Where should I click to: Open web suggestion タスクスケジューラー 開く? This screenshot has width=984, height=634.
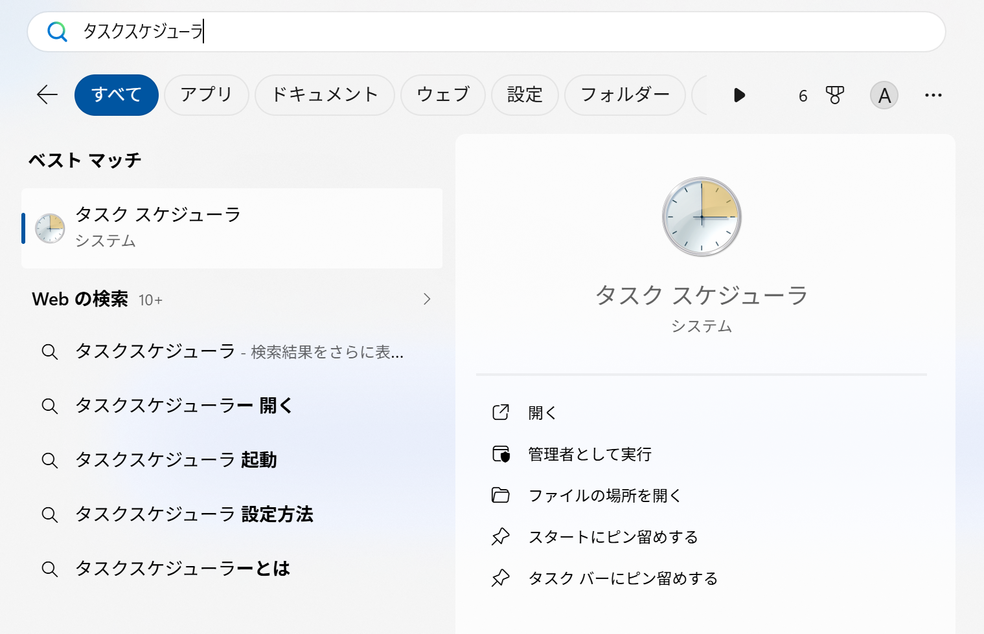click(x=232, y=406)
